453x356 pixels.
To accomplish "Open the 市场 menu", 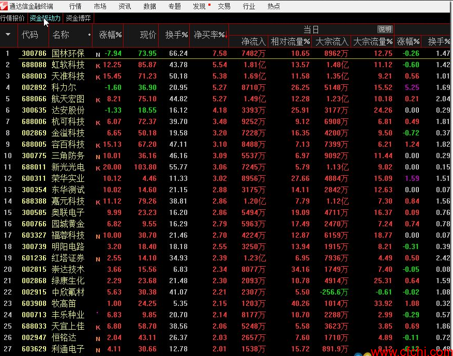I will click(x=100, y=6).
